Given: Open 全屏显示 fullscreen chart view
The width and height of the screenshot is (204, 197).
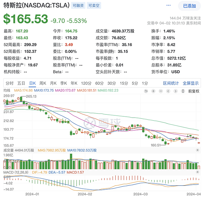Looking at the screenshot, I should (x=191, y=83).
